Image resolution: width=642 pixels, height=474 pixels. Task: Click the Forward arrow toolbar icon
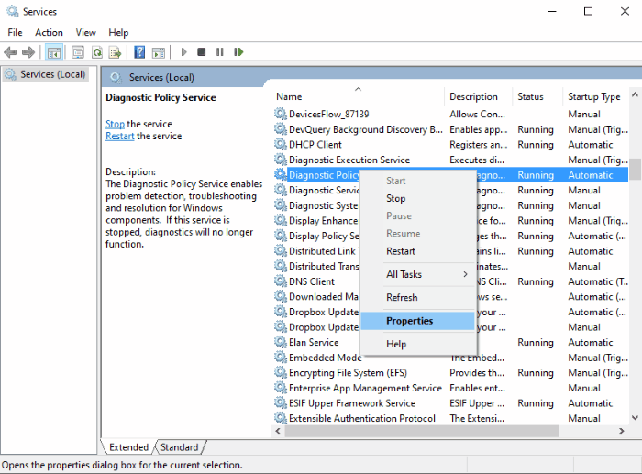(x=28, y=52)
